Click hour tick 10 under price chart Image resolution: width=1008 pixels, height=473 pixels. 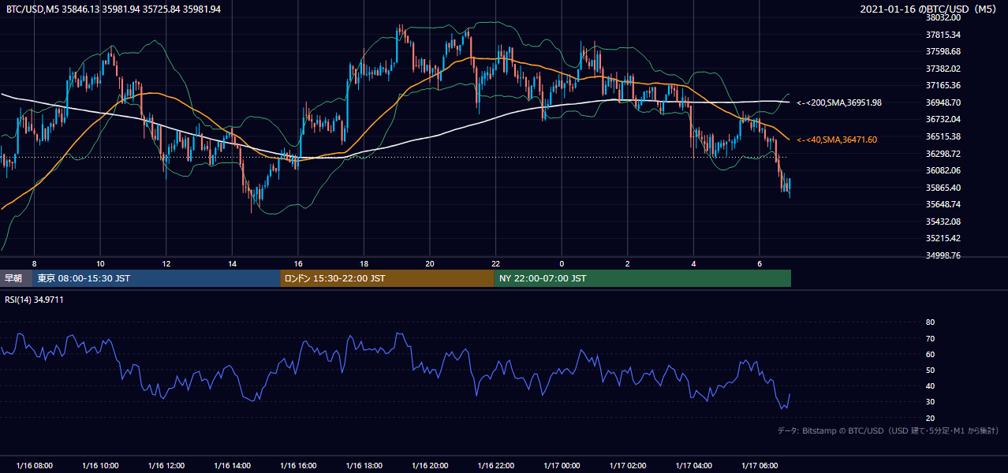(100, 263)
